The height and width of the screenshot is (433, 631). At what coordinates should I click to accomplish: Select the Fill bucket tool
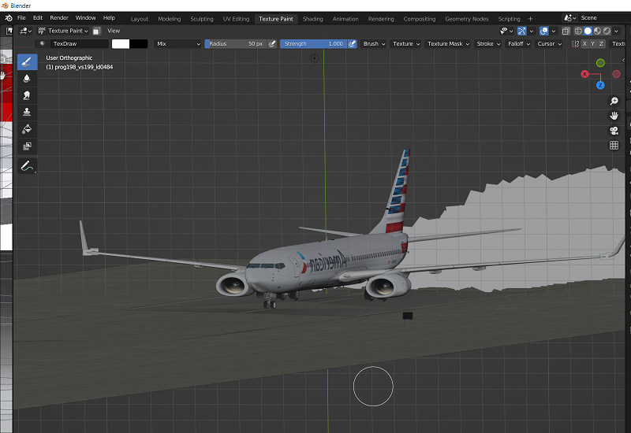pyautogui.click(x=27, y=129)
